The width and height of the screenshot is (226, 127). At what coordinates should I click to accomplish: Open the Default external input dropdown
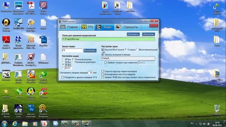[x=128, y=58]
